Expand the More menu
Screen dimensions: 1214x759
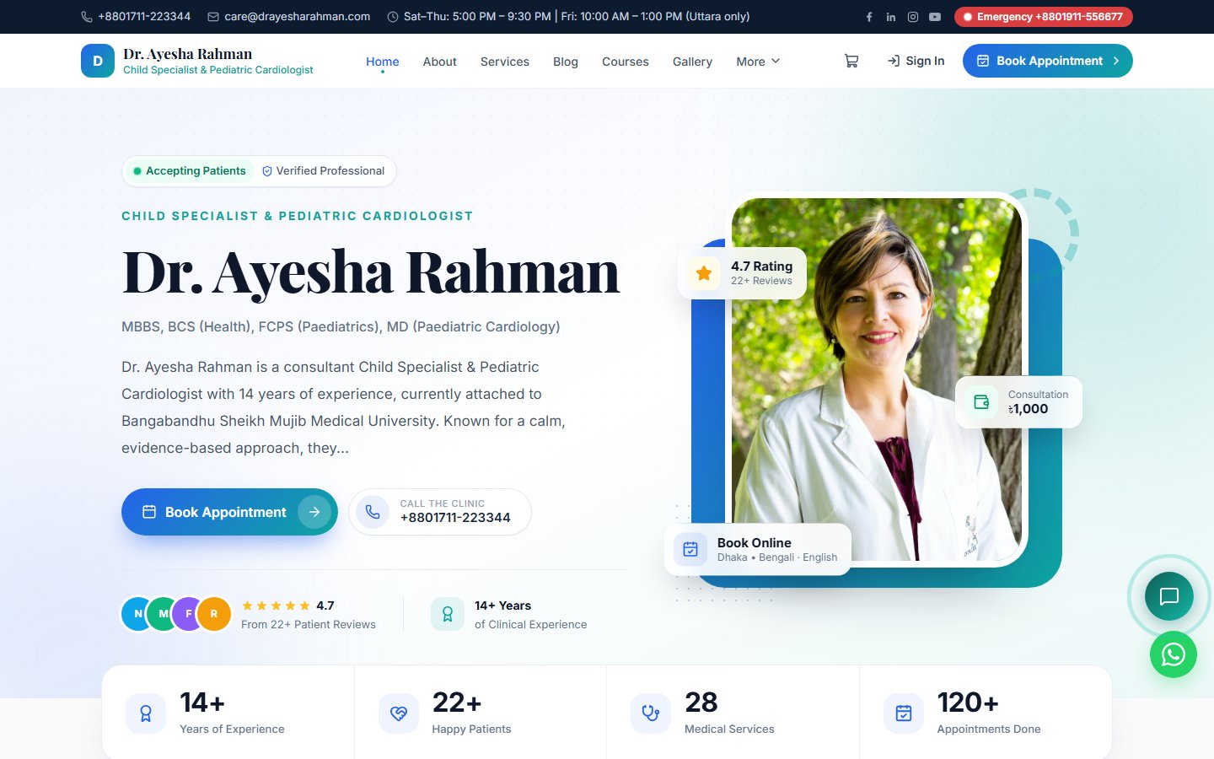[758, 62]
